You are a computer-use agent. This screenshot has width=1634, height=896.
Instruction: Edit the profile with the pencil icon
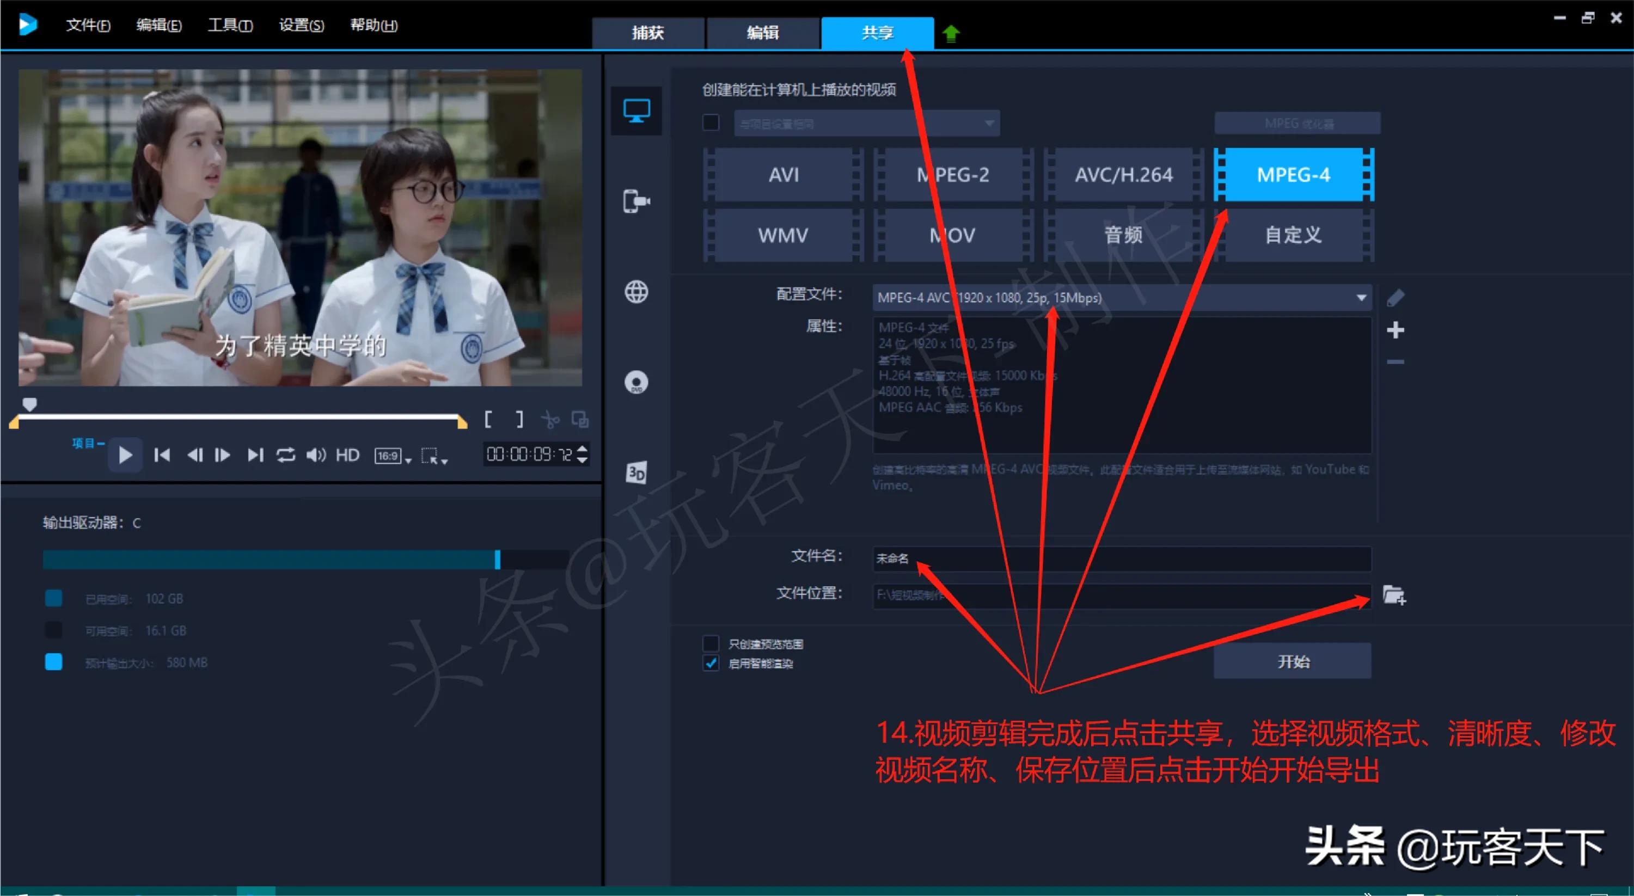(1395, 298)
